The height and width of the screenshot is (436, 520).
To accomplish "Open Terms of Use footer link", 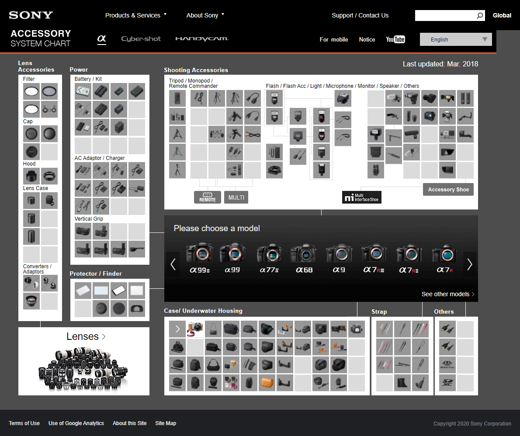I will [24, 423].
